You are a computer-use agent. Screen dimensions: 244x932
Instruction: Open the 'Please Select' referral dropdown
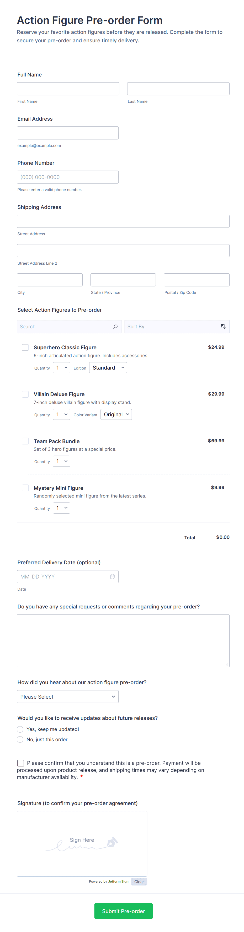[x=67, y=697]
